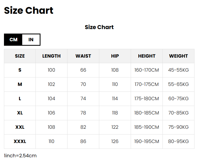Image resolution: width=217 pixels, height=166 pixels.
Task: Click the LENGTH column header
Action: (x=51, y=56)
